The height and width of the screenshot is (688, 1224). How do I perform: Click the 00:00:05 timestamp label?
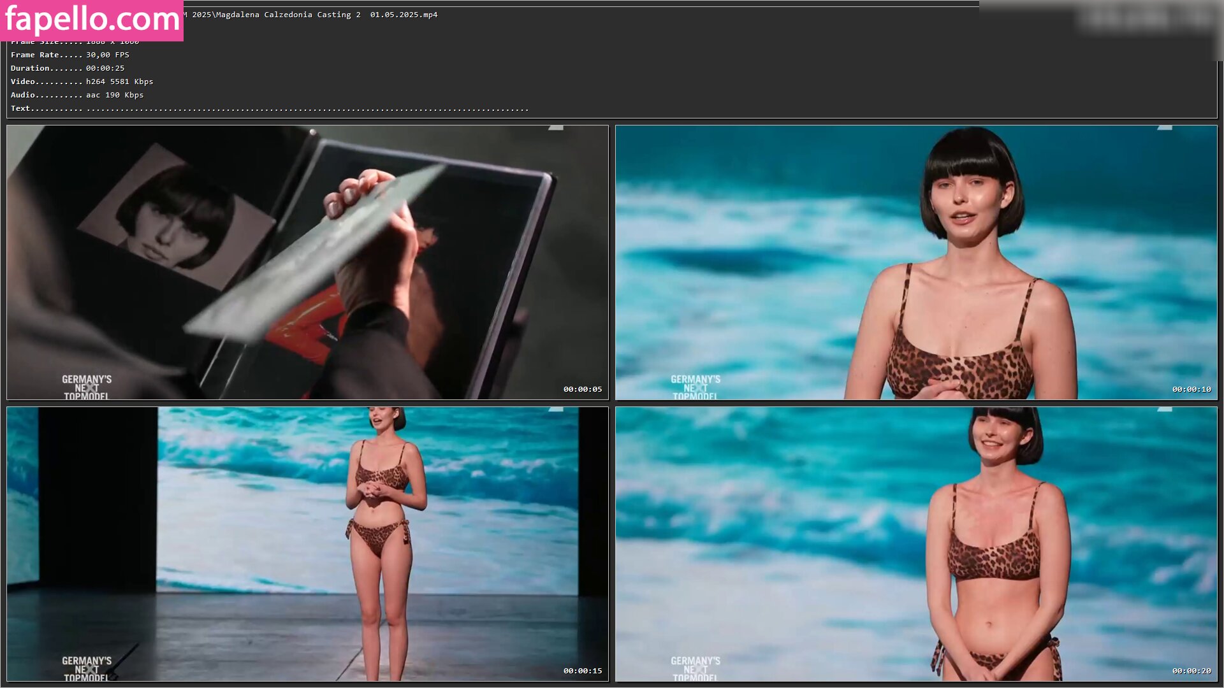pyautogui.click(x=582, y=389)
